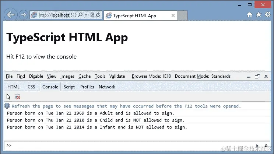
Task: Open the Disable menu
Action: (36, 76)
